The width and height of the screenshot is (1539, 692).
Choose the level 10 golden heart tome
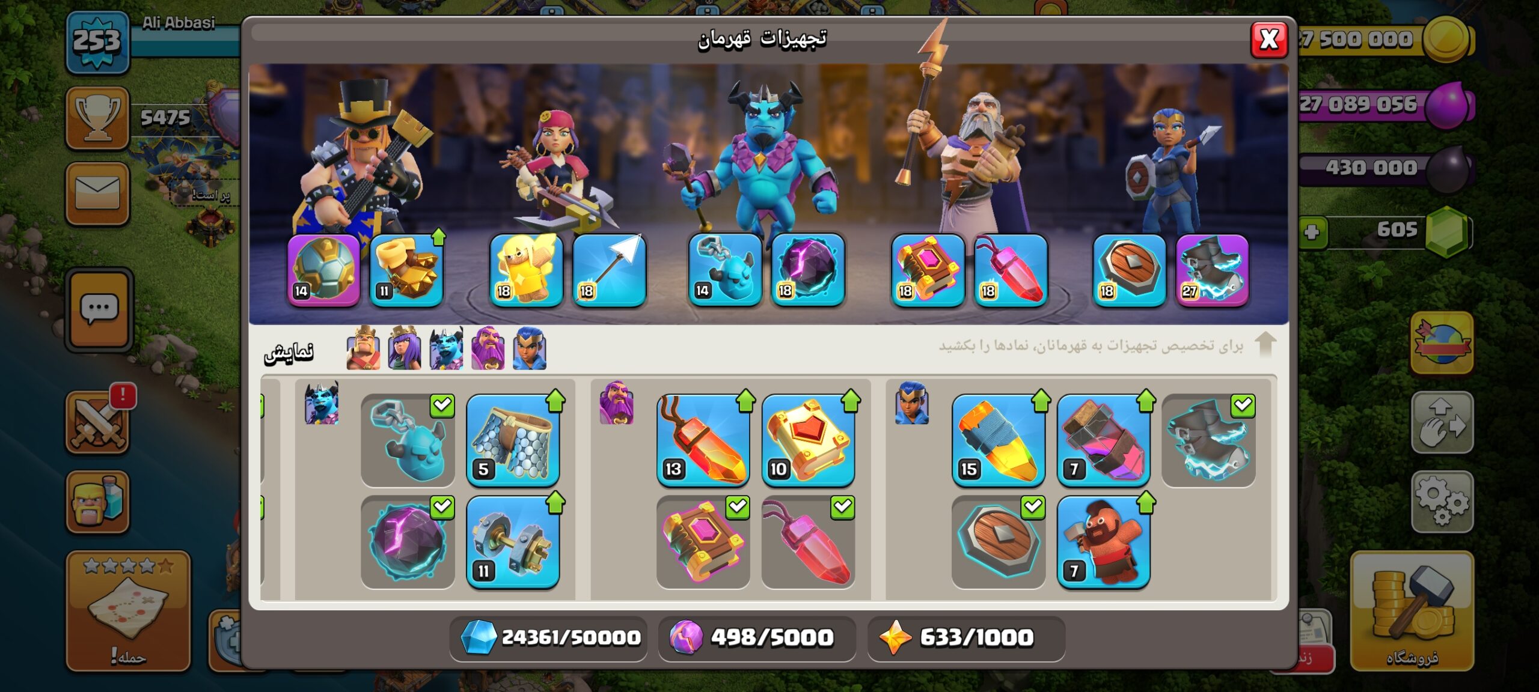808,440
